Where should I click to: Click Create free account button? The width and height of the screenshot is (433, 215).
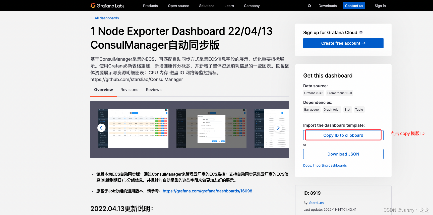[343, 43]
